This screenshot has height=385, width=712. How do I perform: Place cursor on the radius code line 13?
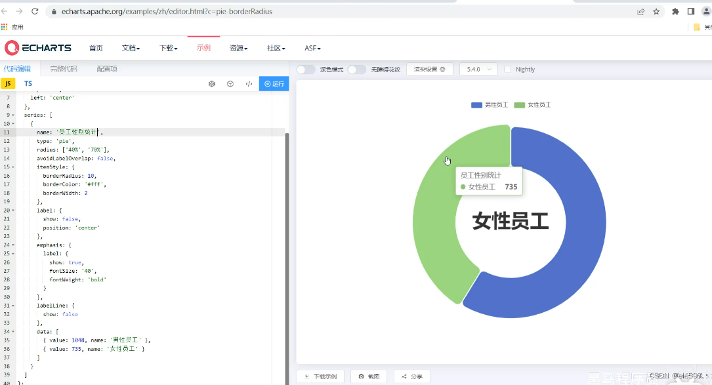click(x=73, y=150)
